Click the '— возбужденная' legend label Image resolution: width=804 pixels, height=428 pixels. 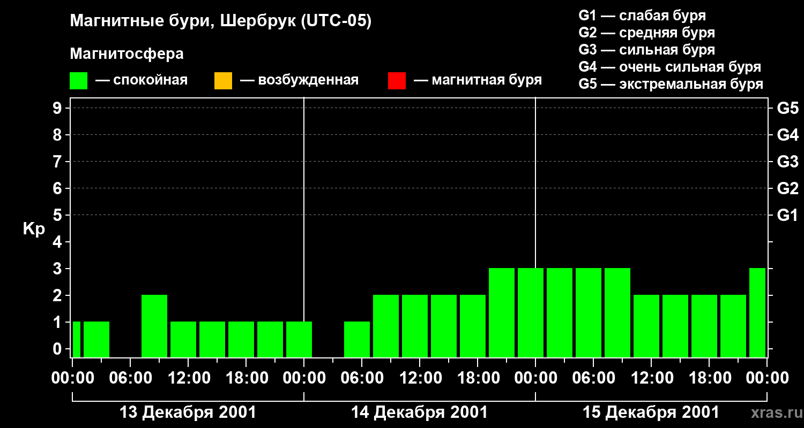pos(299,80)
